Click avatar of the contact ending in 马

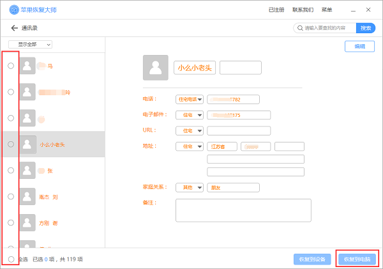click(27, 66)
